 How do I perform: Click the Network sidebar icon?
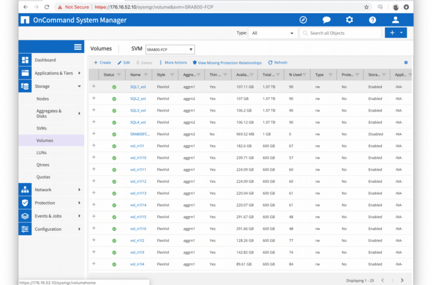(25, 189)
